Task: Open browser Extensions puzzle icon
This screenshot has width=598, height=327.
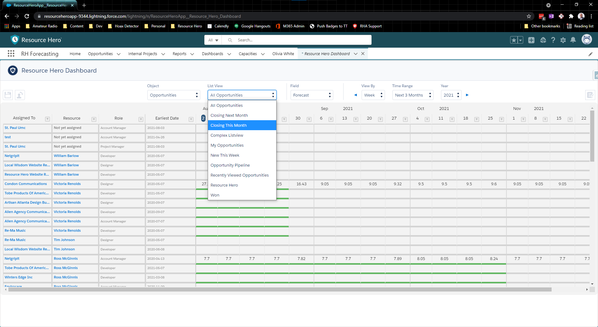Action: (x=571, y=16)
